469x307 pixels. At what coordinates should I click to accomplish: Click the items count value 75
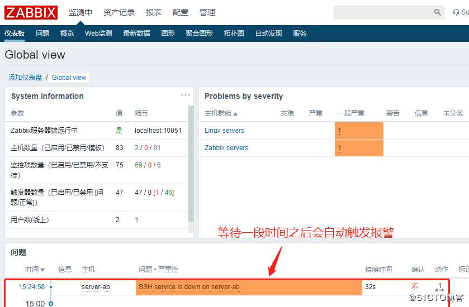point(119,165)
